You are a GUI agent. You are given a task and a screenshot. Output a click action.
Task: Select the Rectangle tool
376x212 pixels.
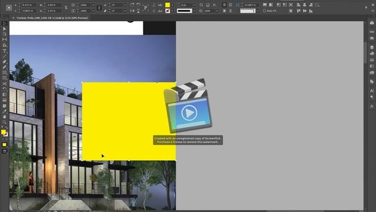click(x=4, y=78)
